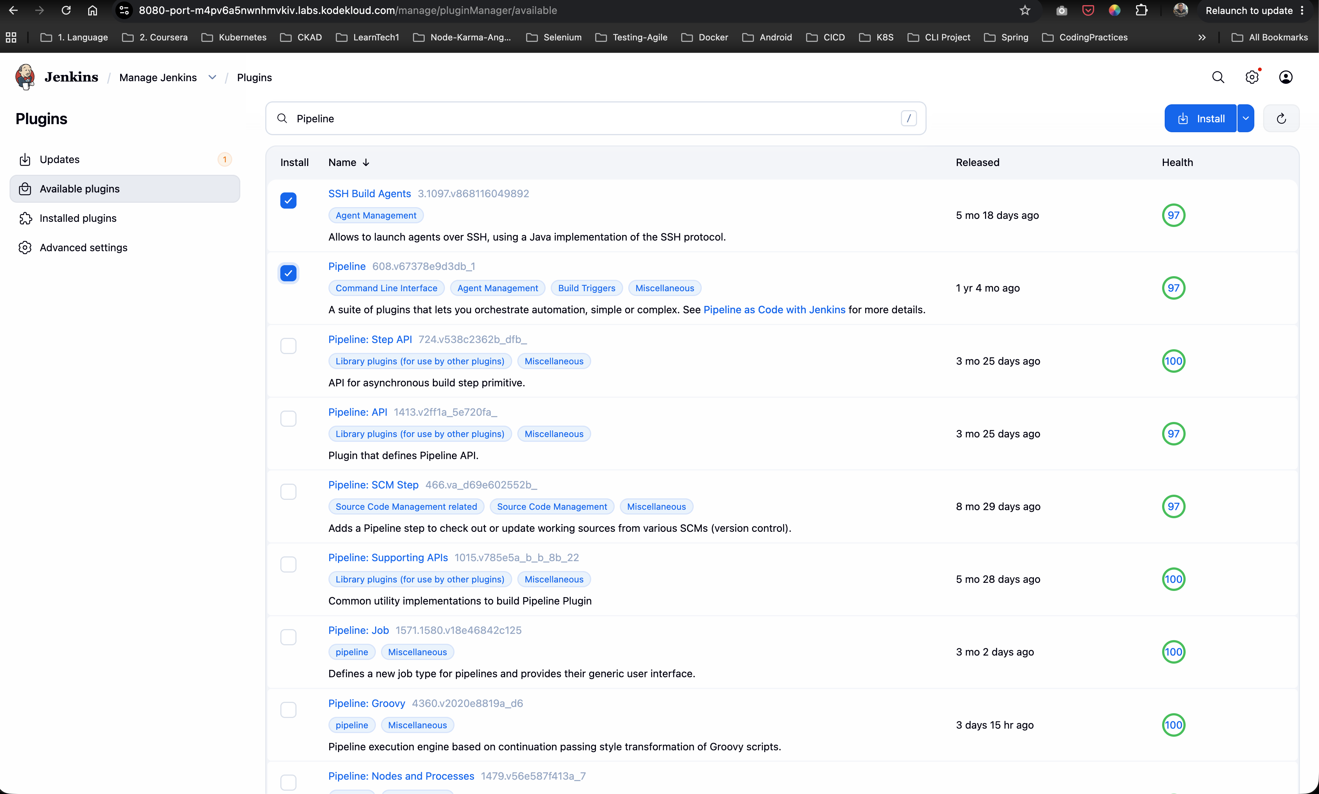The image size is (1319, 794).
Task: Open the Jenkins search magnifier icon
Action: (x=1218, y=77)
